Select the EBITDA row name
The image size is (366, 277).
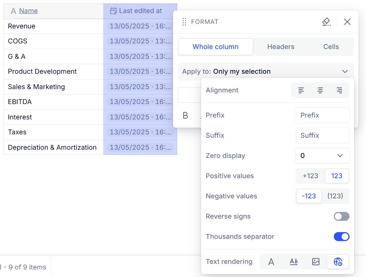[19, 102]
